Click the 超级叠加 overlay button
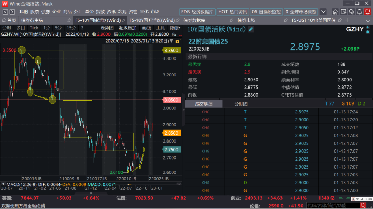373x209 pixels. coord(128,28)
